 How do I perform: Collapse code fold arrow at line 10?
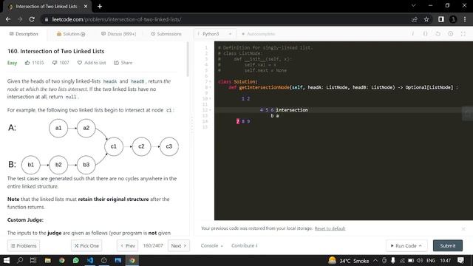(210, 98)
